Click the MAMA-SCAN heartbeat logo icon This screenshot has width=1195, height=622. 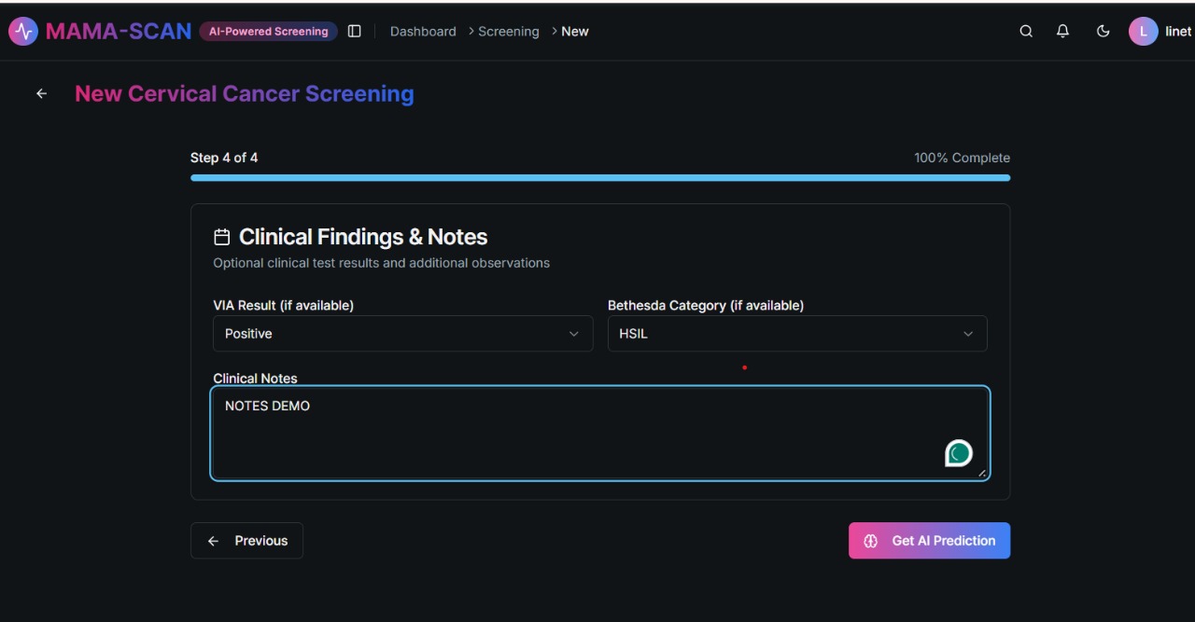coord(23,31)
